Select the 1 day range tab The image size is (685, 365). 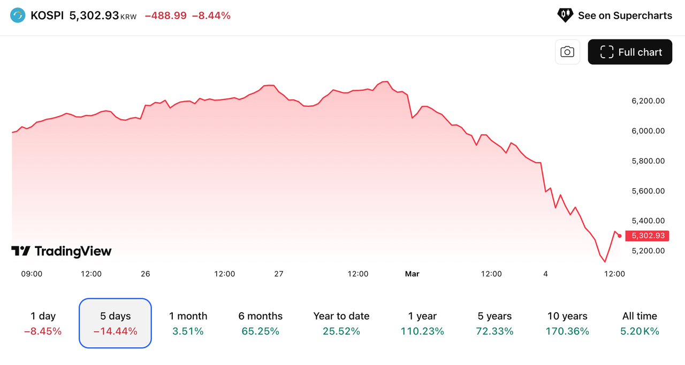[x=43, y=323]
